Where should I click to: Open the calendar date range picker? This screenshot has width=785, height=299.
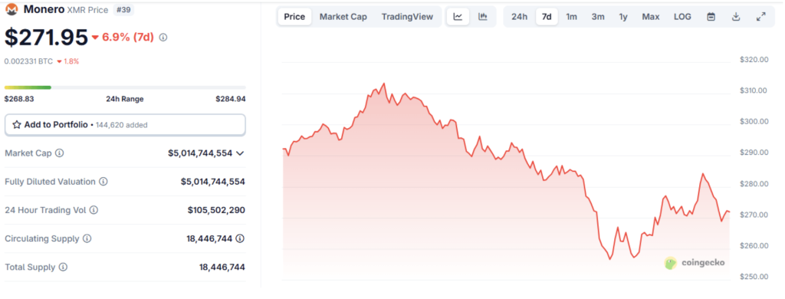[x=711, y=17]
